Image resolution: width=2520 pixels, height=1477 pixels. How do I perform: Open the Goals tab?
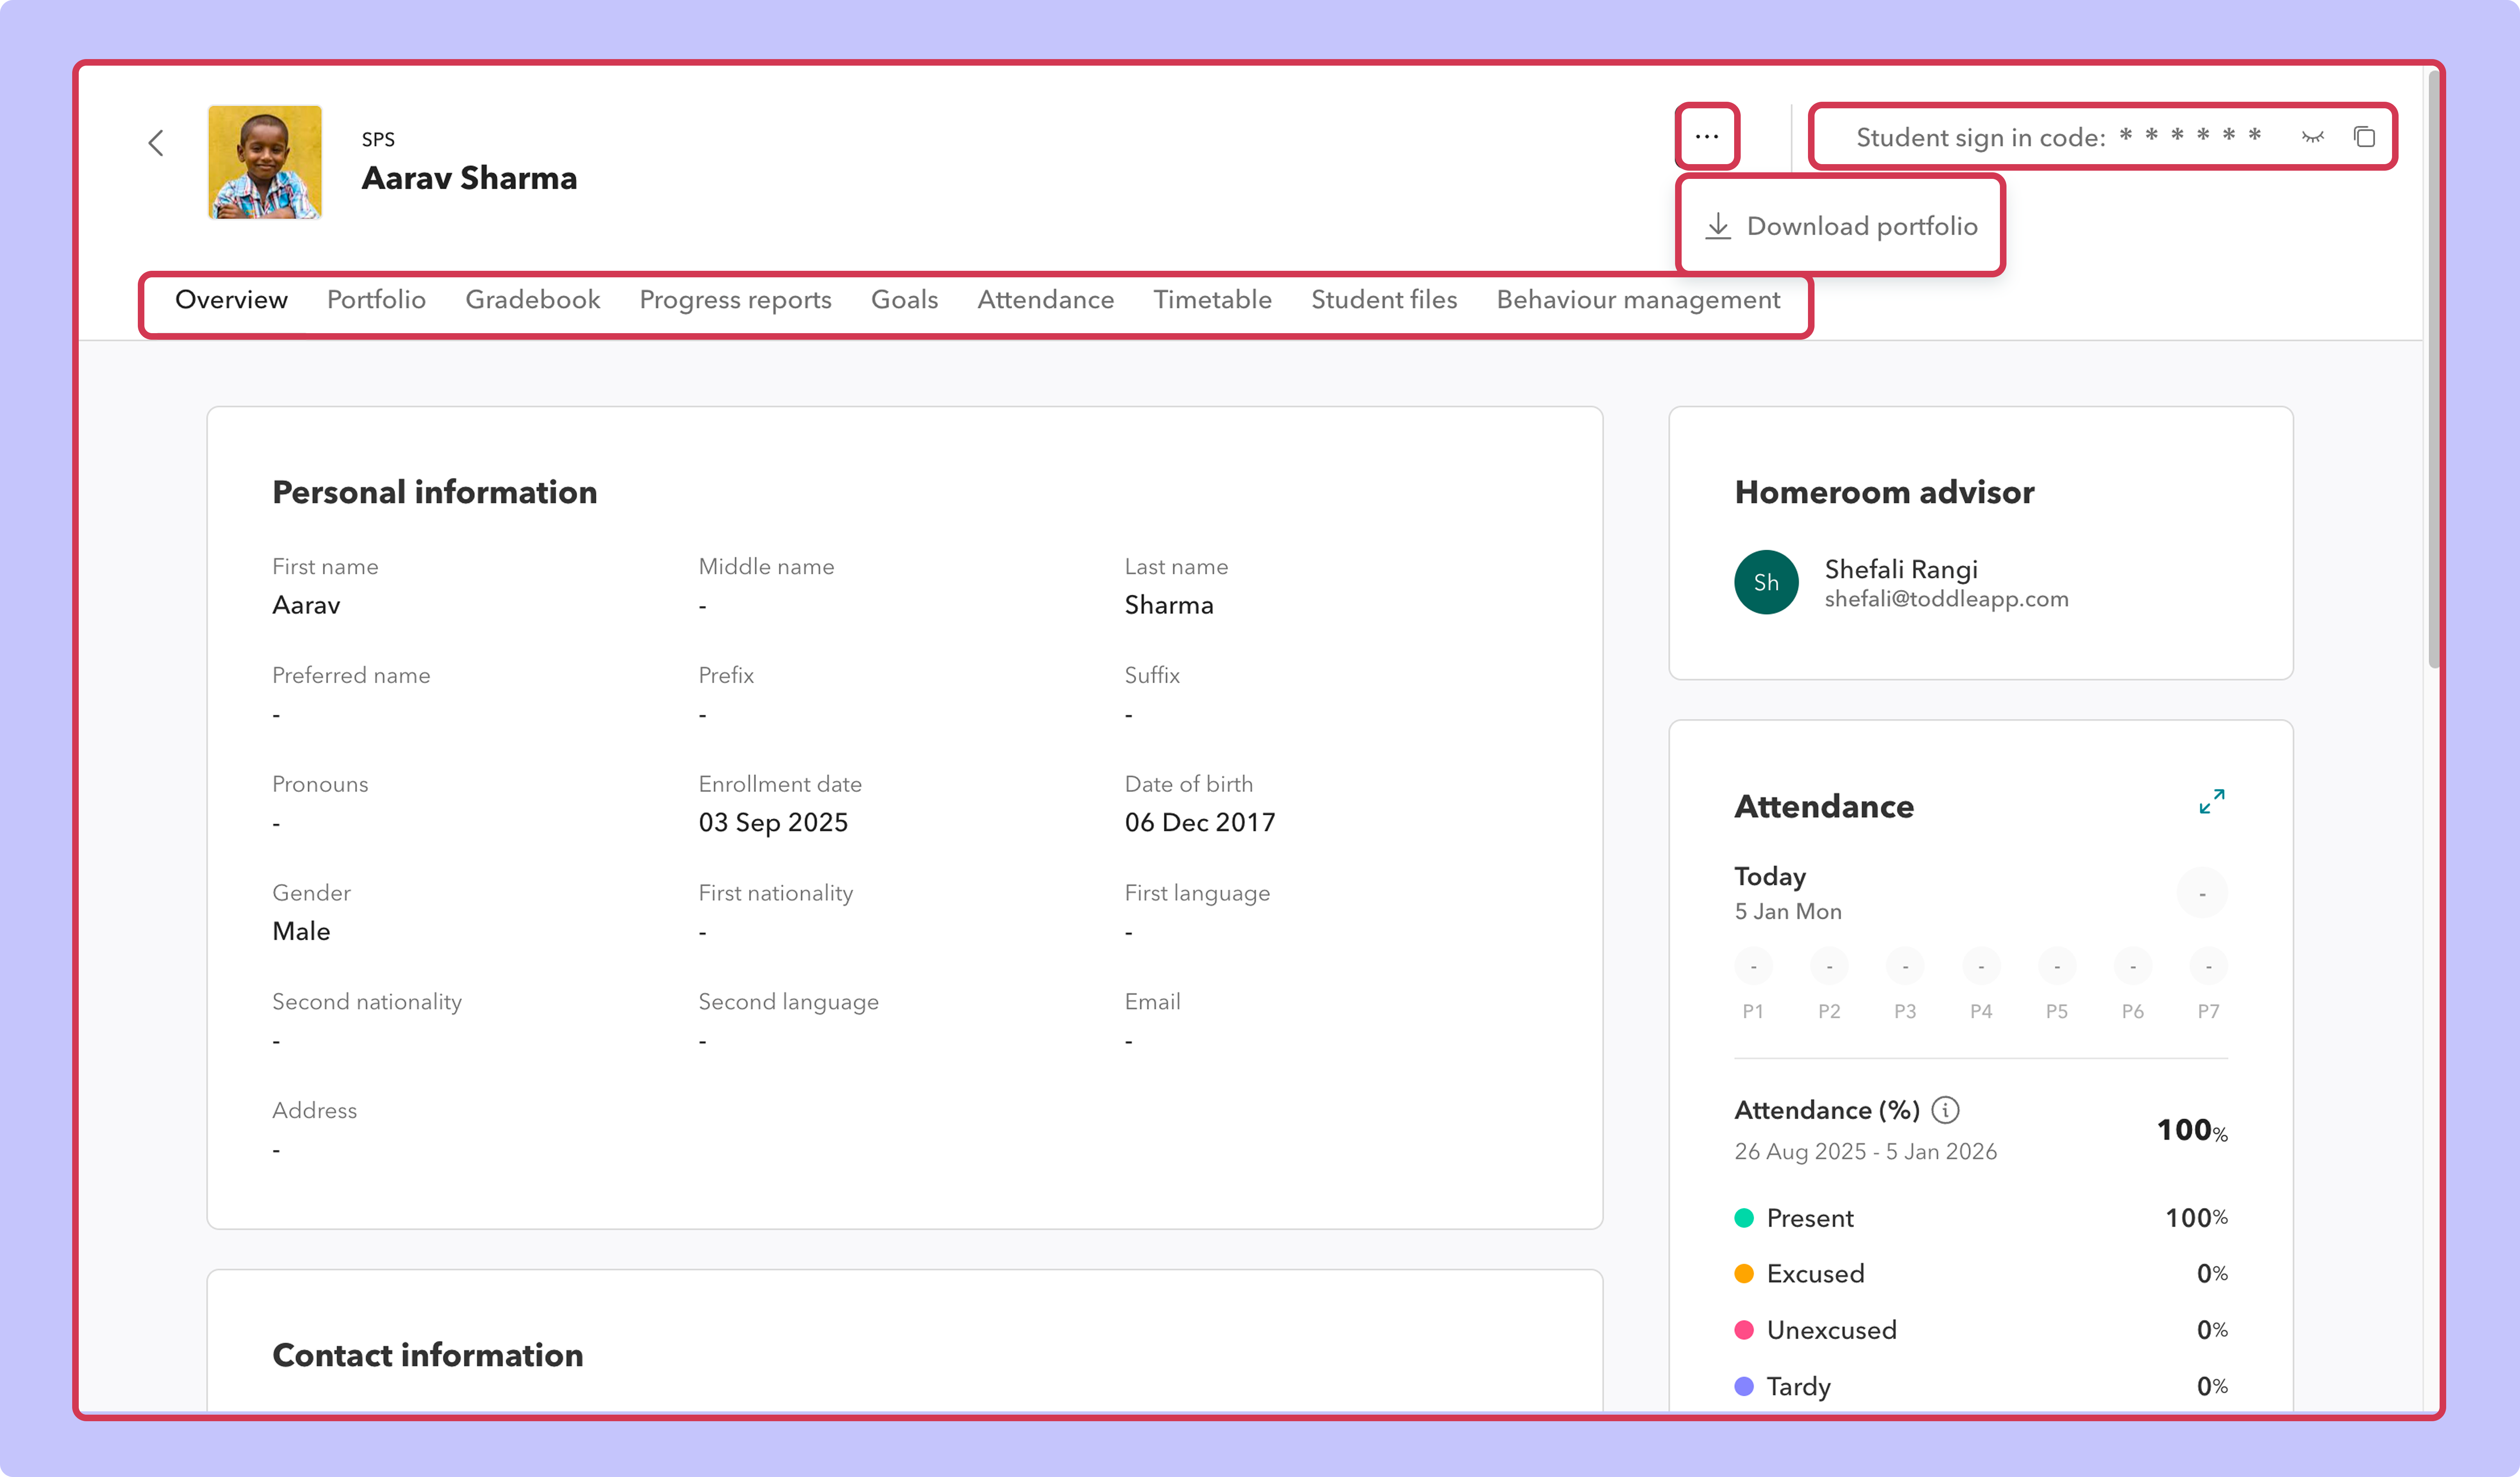click(904, 300)
